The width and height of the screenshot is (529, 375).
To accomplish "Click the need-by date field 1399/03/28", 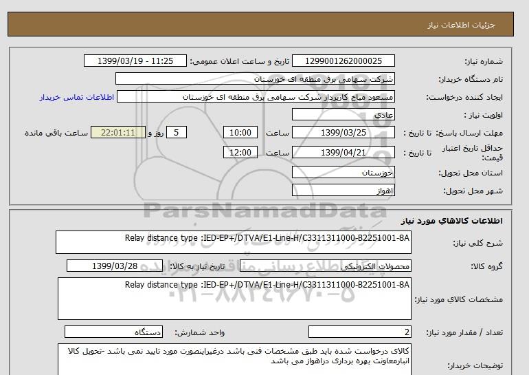I will (x=115, y=266).
